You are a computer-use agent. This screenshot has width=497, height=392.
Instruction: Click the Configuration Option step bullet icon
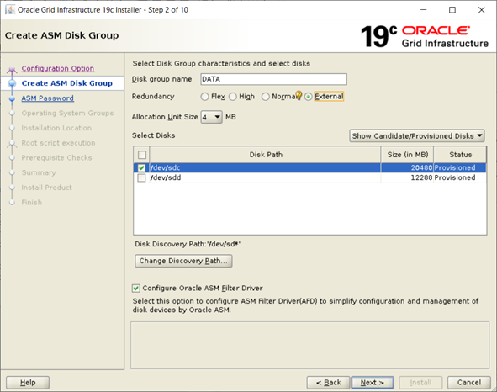click(12, 69)
